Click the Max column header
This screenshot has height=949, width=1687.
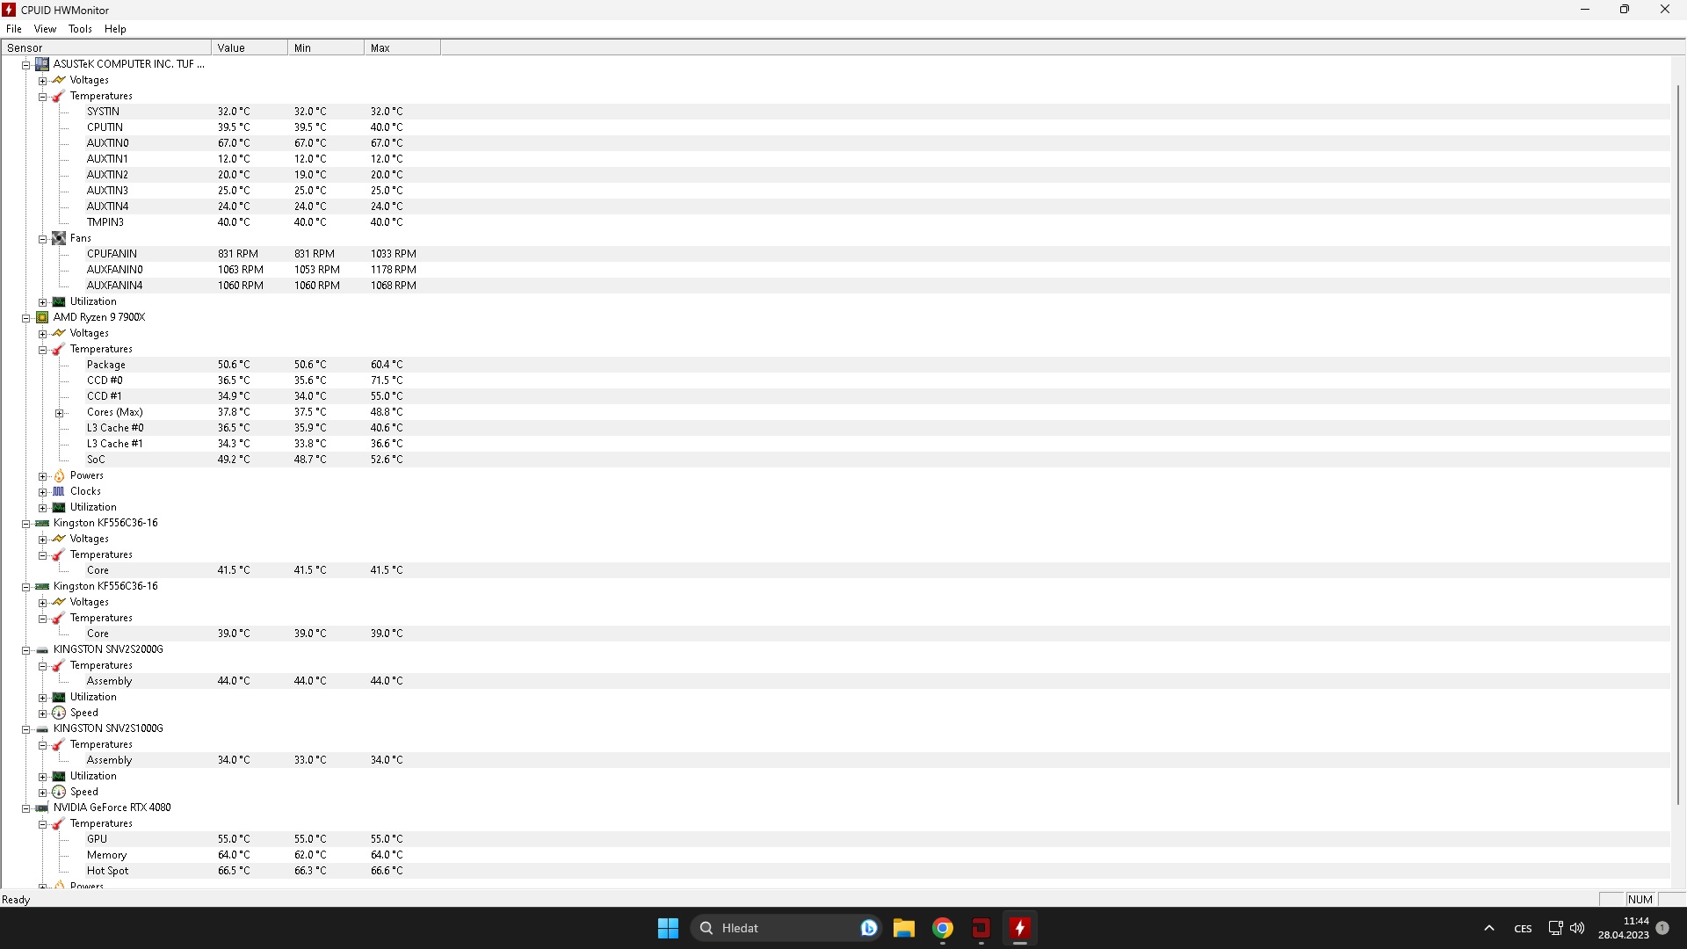pos(401,48)
